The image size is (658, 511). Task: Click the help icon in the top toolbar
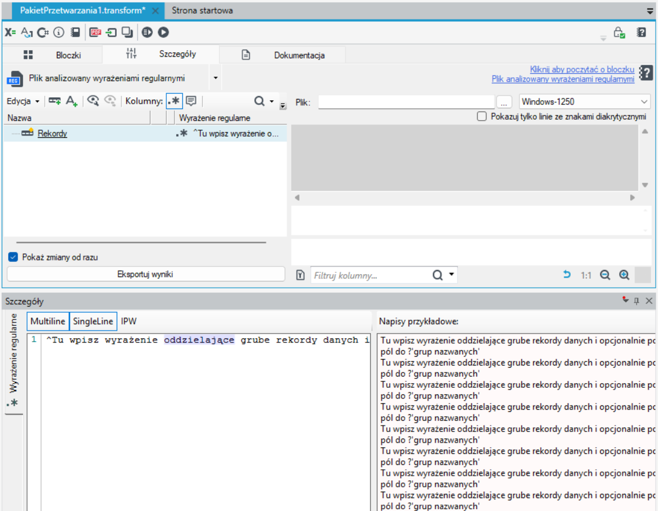click(x=641, y=32)
